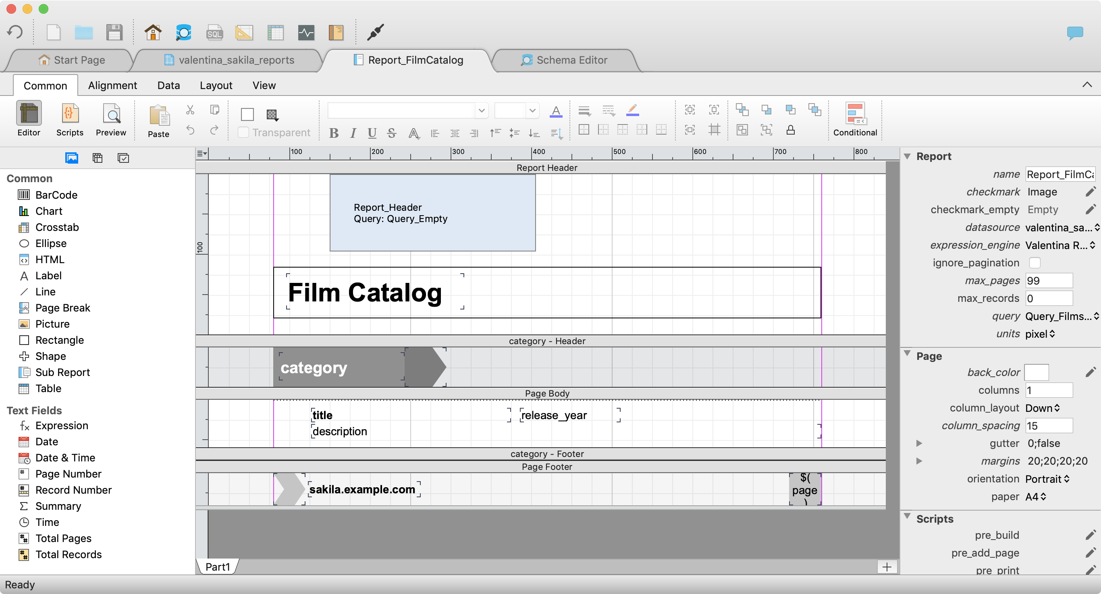Click the font color icon

(556, 111)
